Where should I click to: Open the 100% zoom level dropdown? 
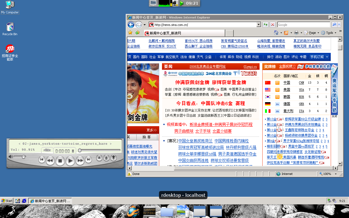click(336, 174)
